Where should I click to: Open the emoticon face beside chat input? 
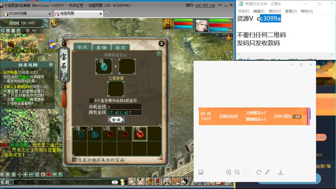coord(115,182)
